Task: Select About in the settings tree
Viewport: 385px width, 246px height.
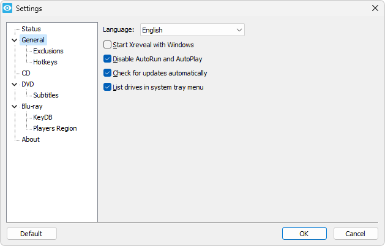Action: pos(31,139)
